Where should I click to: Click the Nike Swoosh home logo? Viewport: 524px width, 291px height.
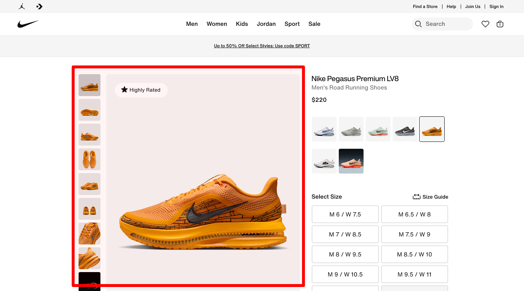coord(28,24)
